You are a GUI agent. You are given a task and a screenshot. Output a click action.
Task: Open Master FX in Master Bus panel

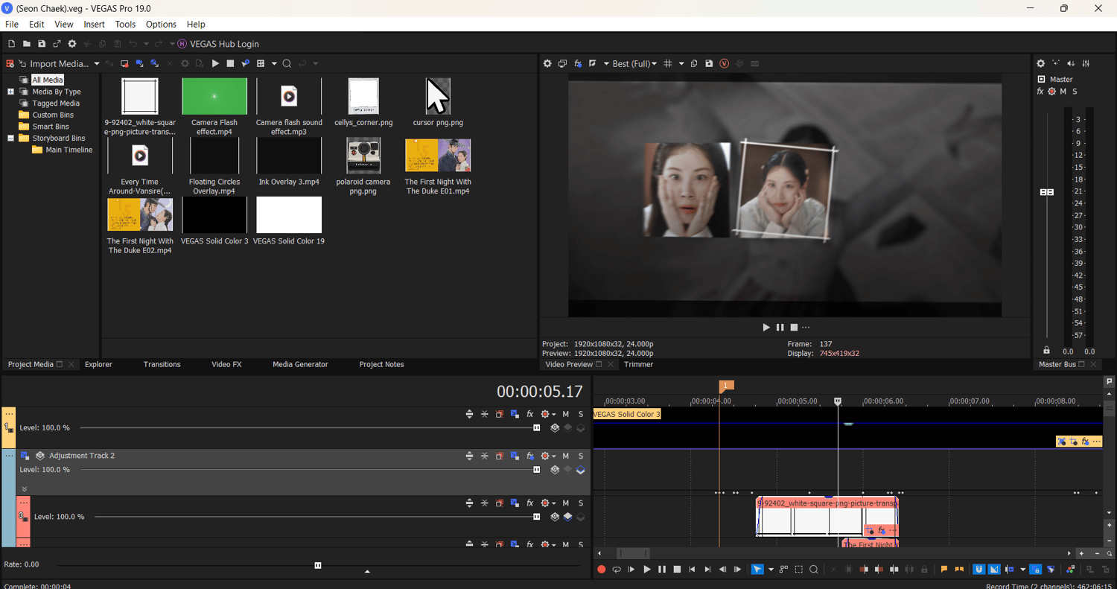pyautogui.click(x=1040, y=92)
